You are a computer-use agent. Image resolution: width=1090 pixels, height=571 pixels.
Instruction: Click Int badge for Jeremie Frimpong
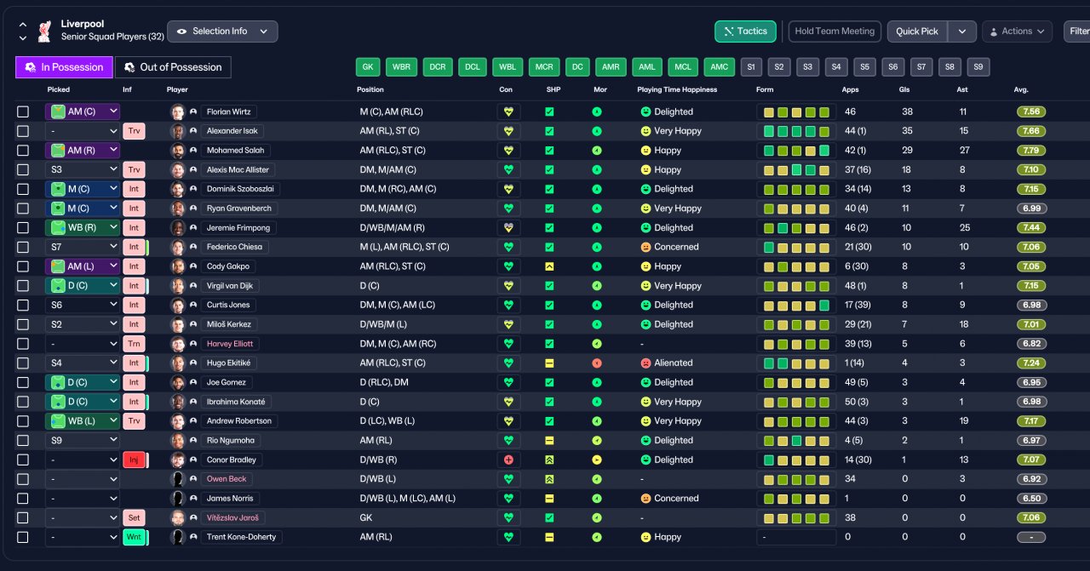(134, 228)
